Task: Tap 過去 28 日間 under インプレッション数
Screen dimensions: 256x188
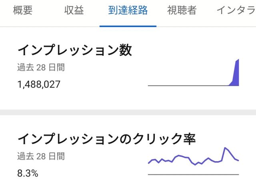Action: pos(41,68)
